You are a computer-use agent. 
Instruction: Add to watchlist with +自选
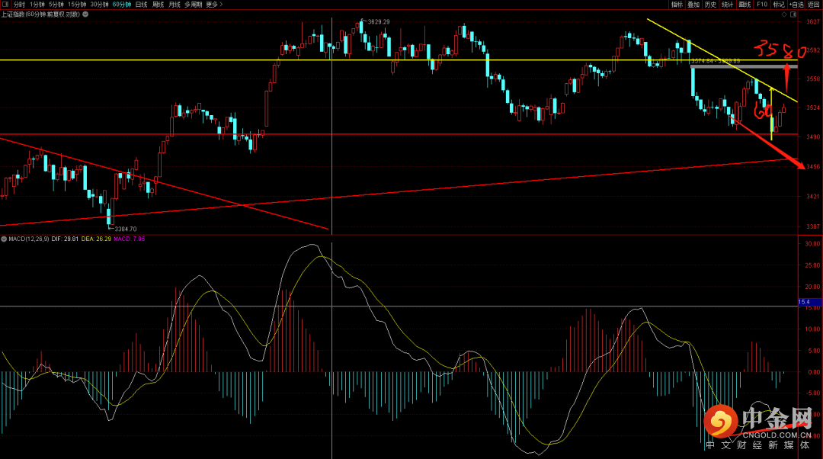(795, 5)
